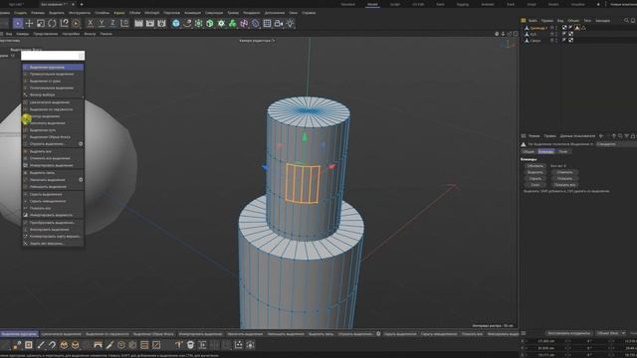Click the grid floor icon in toolbar
This screenshot has height=358, width=637.
267,24
